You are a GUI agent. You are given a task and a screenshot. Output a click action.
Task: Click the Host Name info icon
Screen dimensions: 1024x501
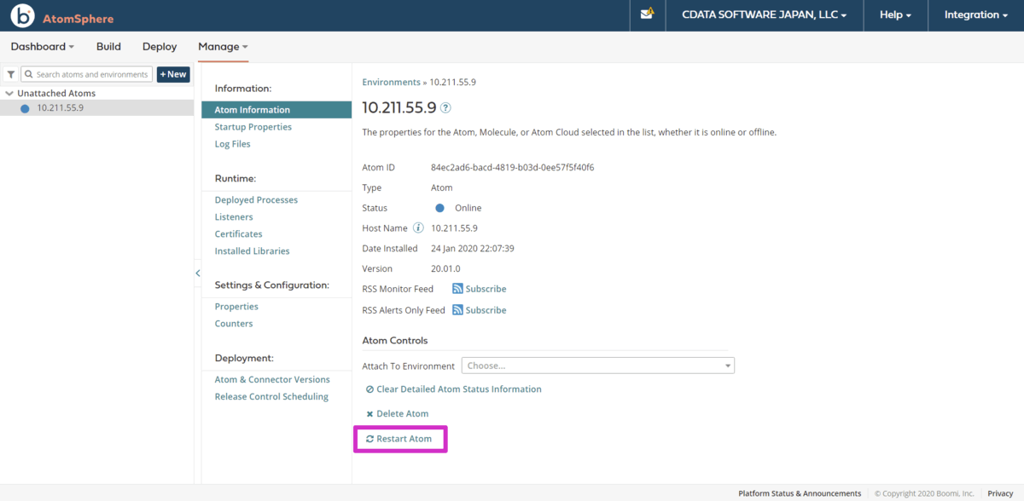click(418, 227)
